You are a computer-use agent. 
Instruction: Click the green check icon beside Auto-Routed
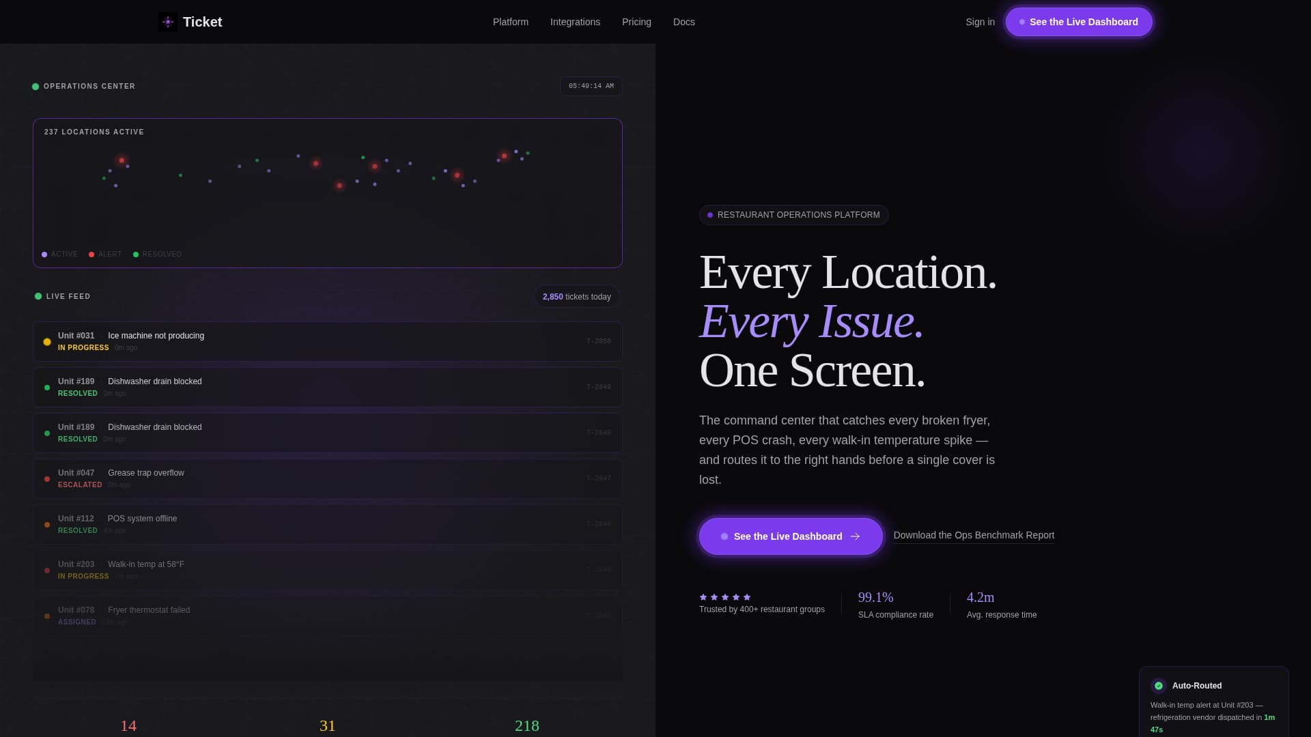click(1159, 686)
